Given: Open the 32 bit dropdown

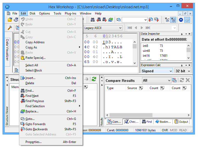Looking at the screenshot, I should (189, 71).
